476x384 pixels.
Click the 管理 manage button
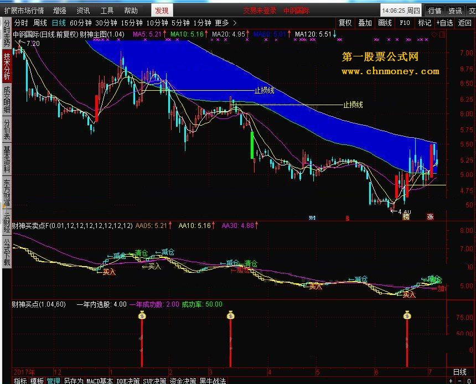tap(54, 381)
